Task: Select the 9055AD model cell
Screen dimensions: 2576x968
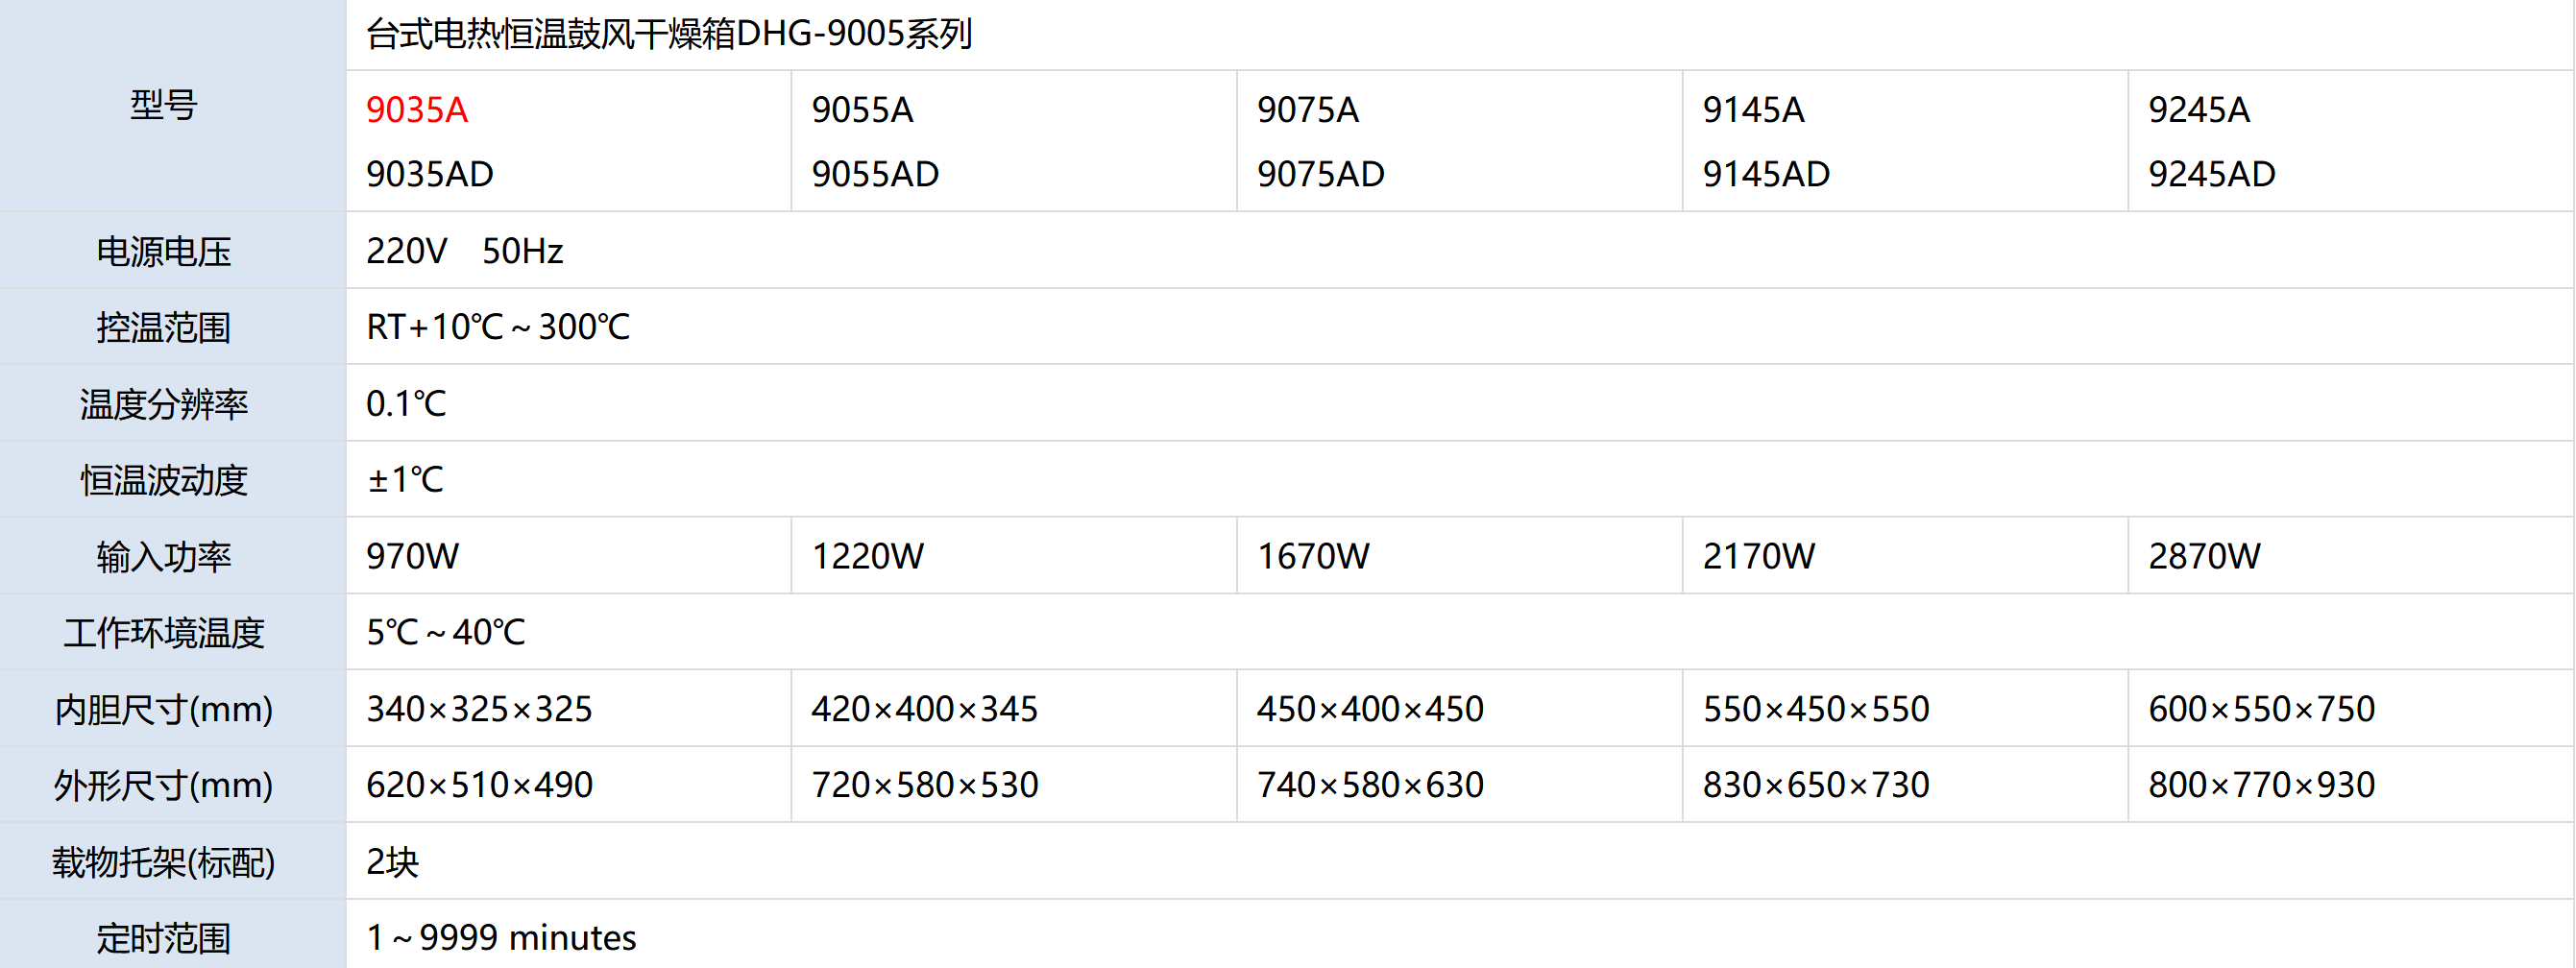Action: (x=875, y=174)
